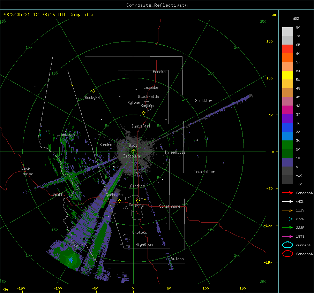Select the orange 57-60 dBZ swatch
314x293 pixels.
coord(287,58)
